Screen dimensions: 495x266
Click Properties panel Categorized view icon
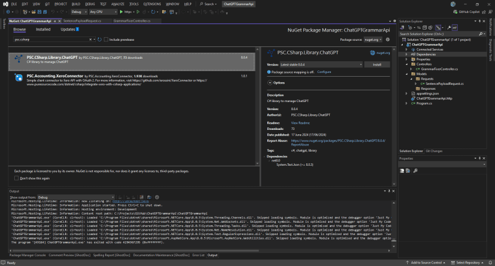point(402,170)
